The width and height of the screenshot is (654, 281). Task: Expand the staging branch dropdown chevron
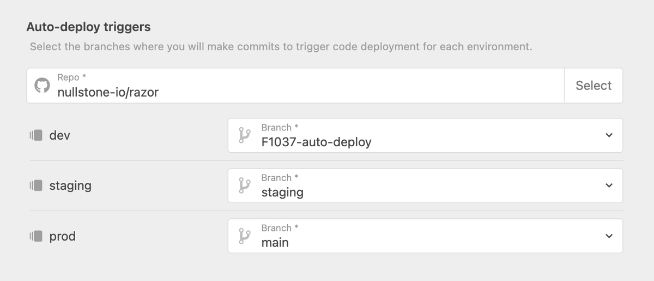tap(609, 186)
